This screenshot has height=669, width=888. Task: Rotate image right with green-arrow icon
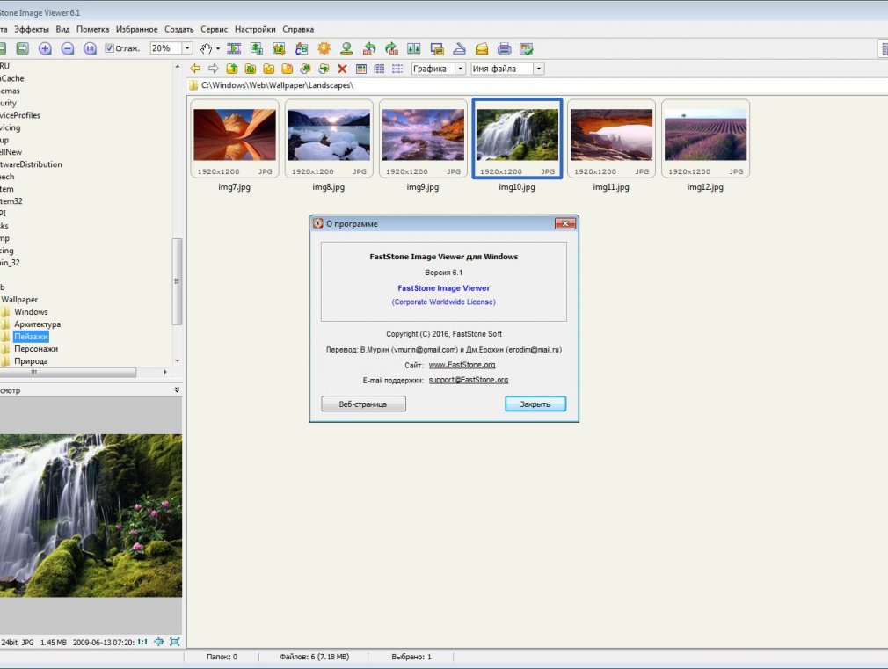(x=391, y=48)
